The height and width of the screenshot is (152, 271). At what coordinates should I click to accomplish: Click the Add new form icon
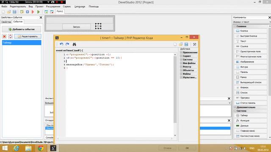46,12
